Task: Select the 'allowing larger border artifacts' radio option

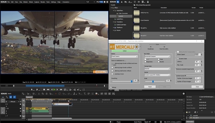Action: pos(112,67)
